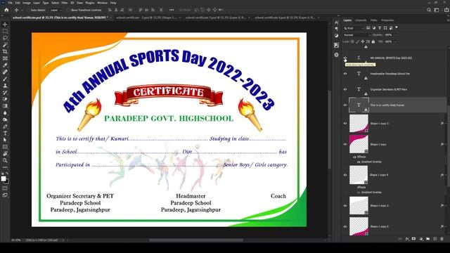This screenshot has height=253, width=450.
Task: Select the Pen tool
Action: point(5,126)
